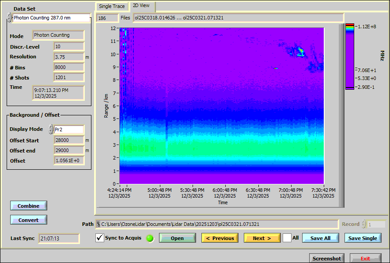Open the Photon Counting 287.0 nm dropdown
Screen dimensions: 390x263
pos(51,18)
